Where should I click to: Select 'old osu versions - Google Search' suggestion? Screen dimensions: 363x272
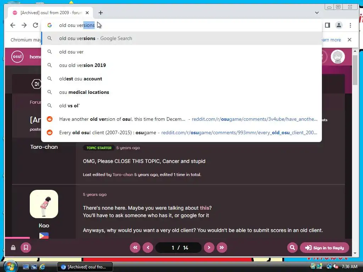(x=181, y=38)
